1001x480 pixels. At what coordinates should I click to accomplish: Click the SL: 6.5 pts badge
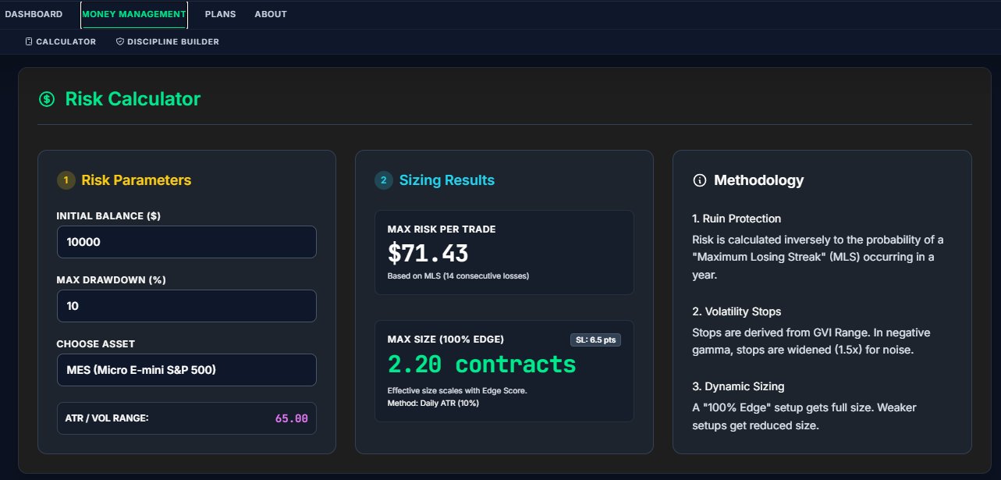pyautogui.click(x=595, y=340)
